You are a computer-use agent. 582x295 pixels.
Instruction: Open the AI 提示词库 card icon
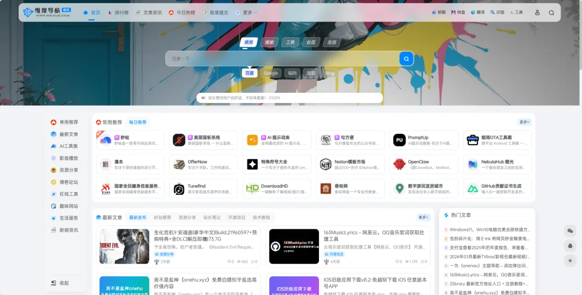pyautogui.click(x=252, y=140)
